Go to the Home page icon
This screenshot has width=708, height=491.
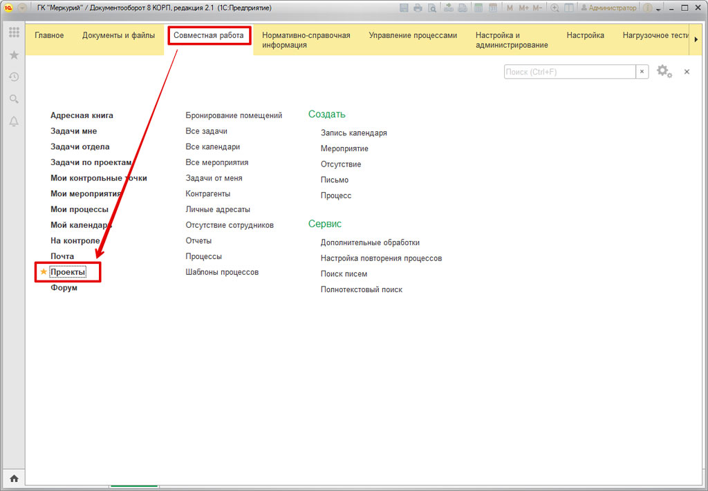click(x=14, y=478)
